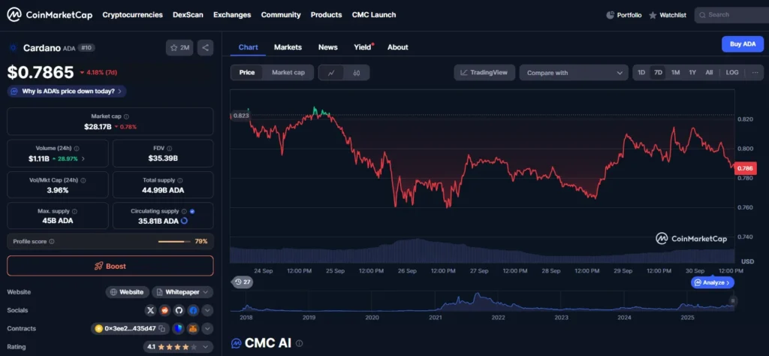
Task: Toggle LOG scale on the chart
Action: (x=732, y=73)
